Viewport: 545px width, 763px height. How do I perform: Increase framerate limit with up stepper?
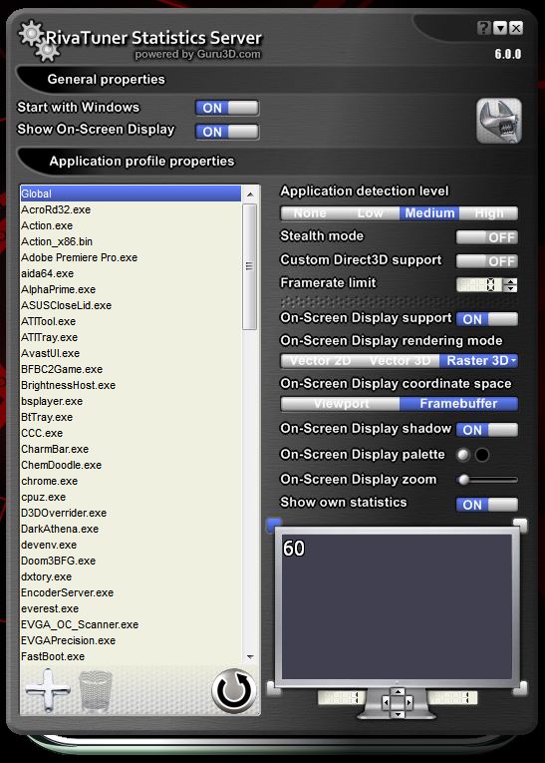pyautogui.click(x=510, y=281)
